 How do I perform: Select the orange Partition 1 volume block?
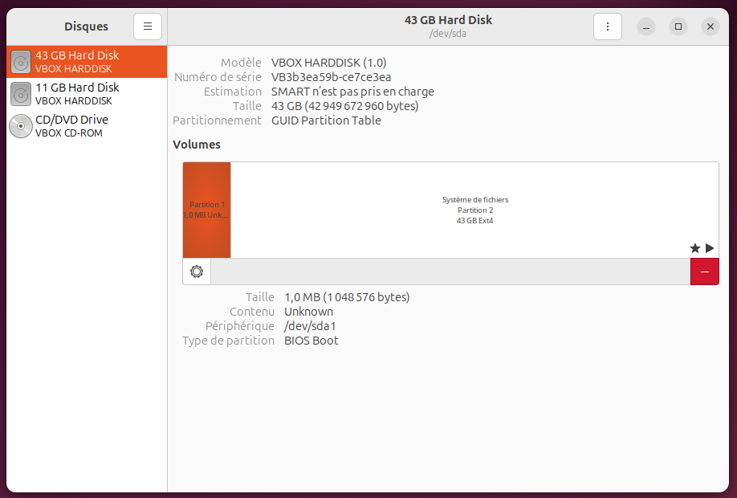(x=206, y=210)
